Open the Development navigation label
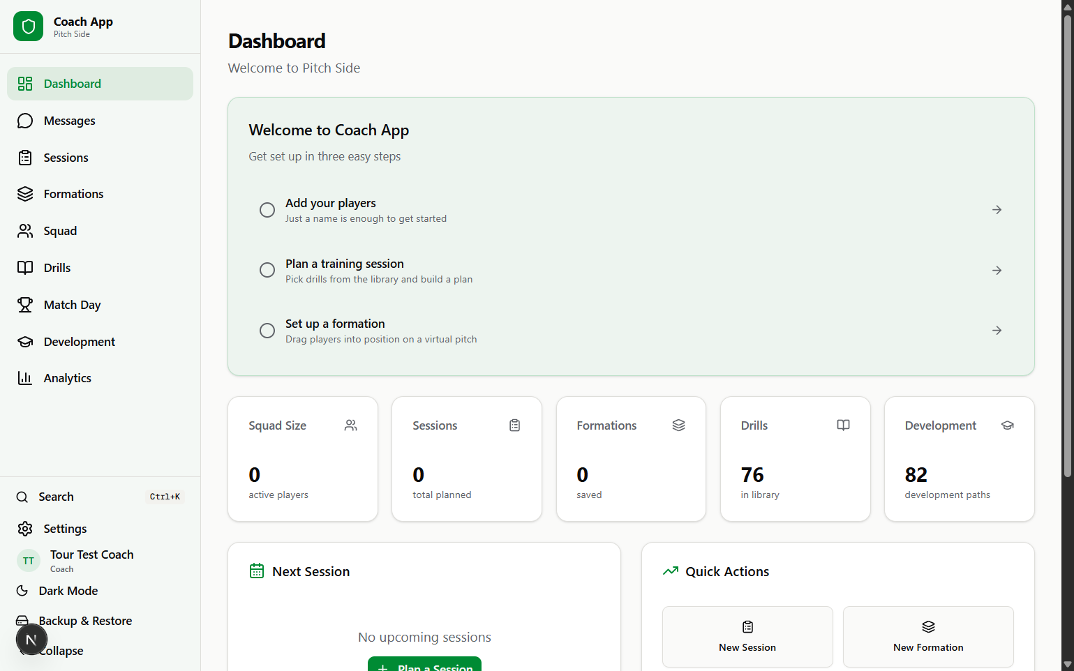Screen dimensions: 1074x671 pyautogui.click(x=80, y=342)
